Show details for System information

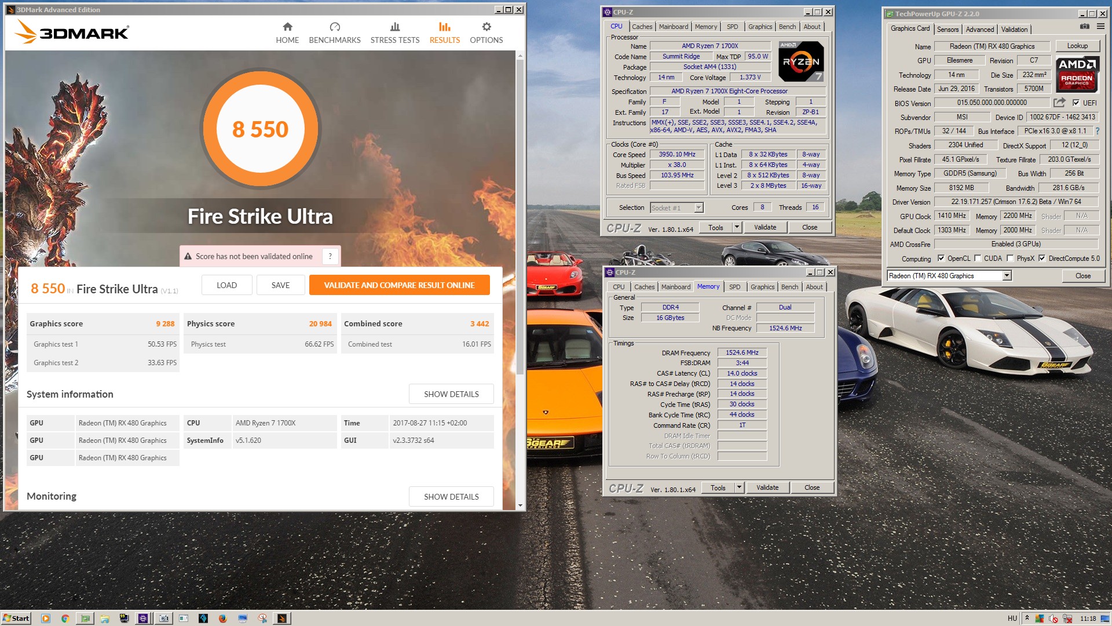[x=451, y=394]
